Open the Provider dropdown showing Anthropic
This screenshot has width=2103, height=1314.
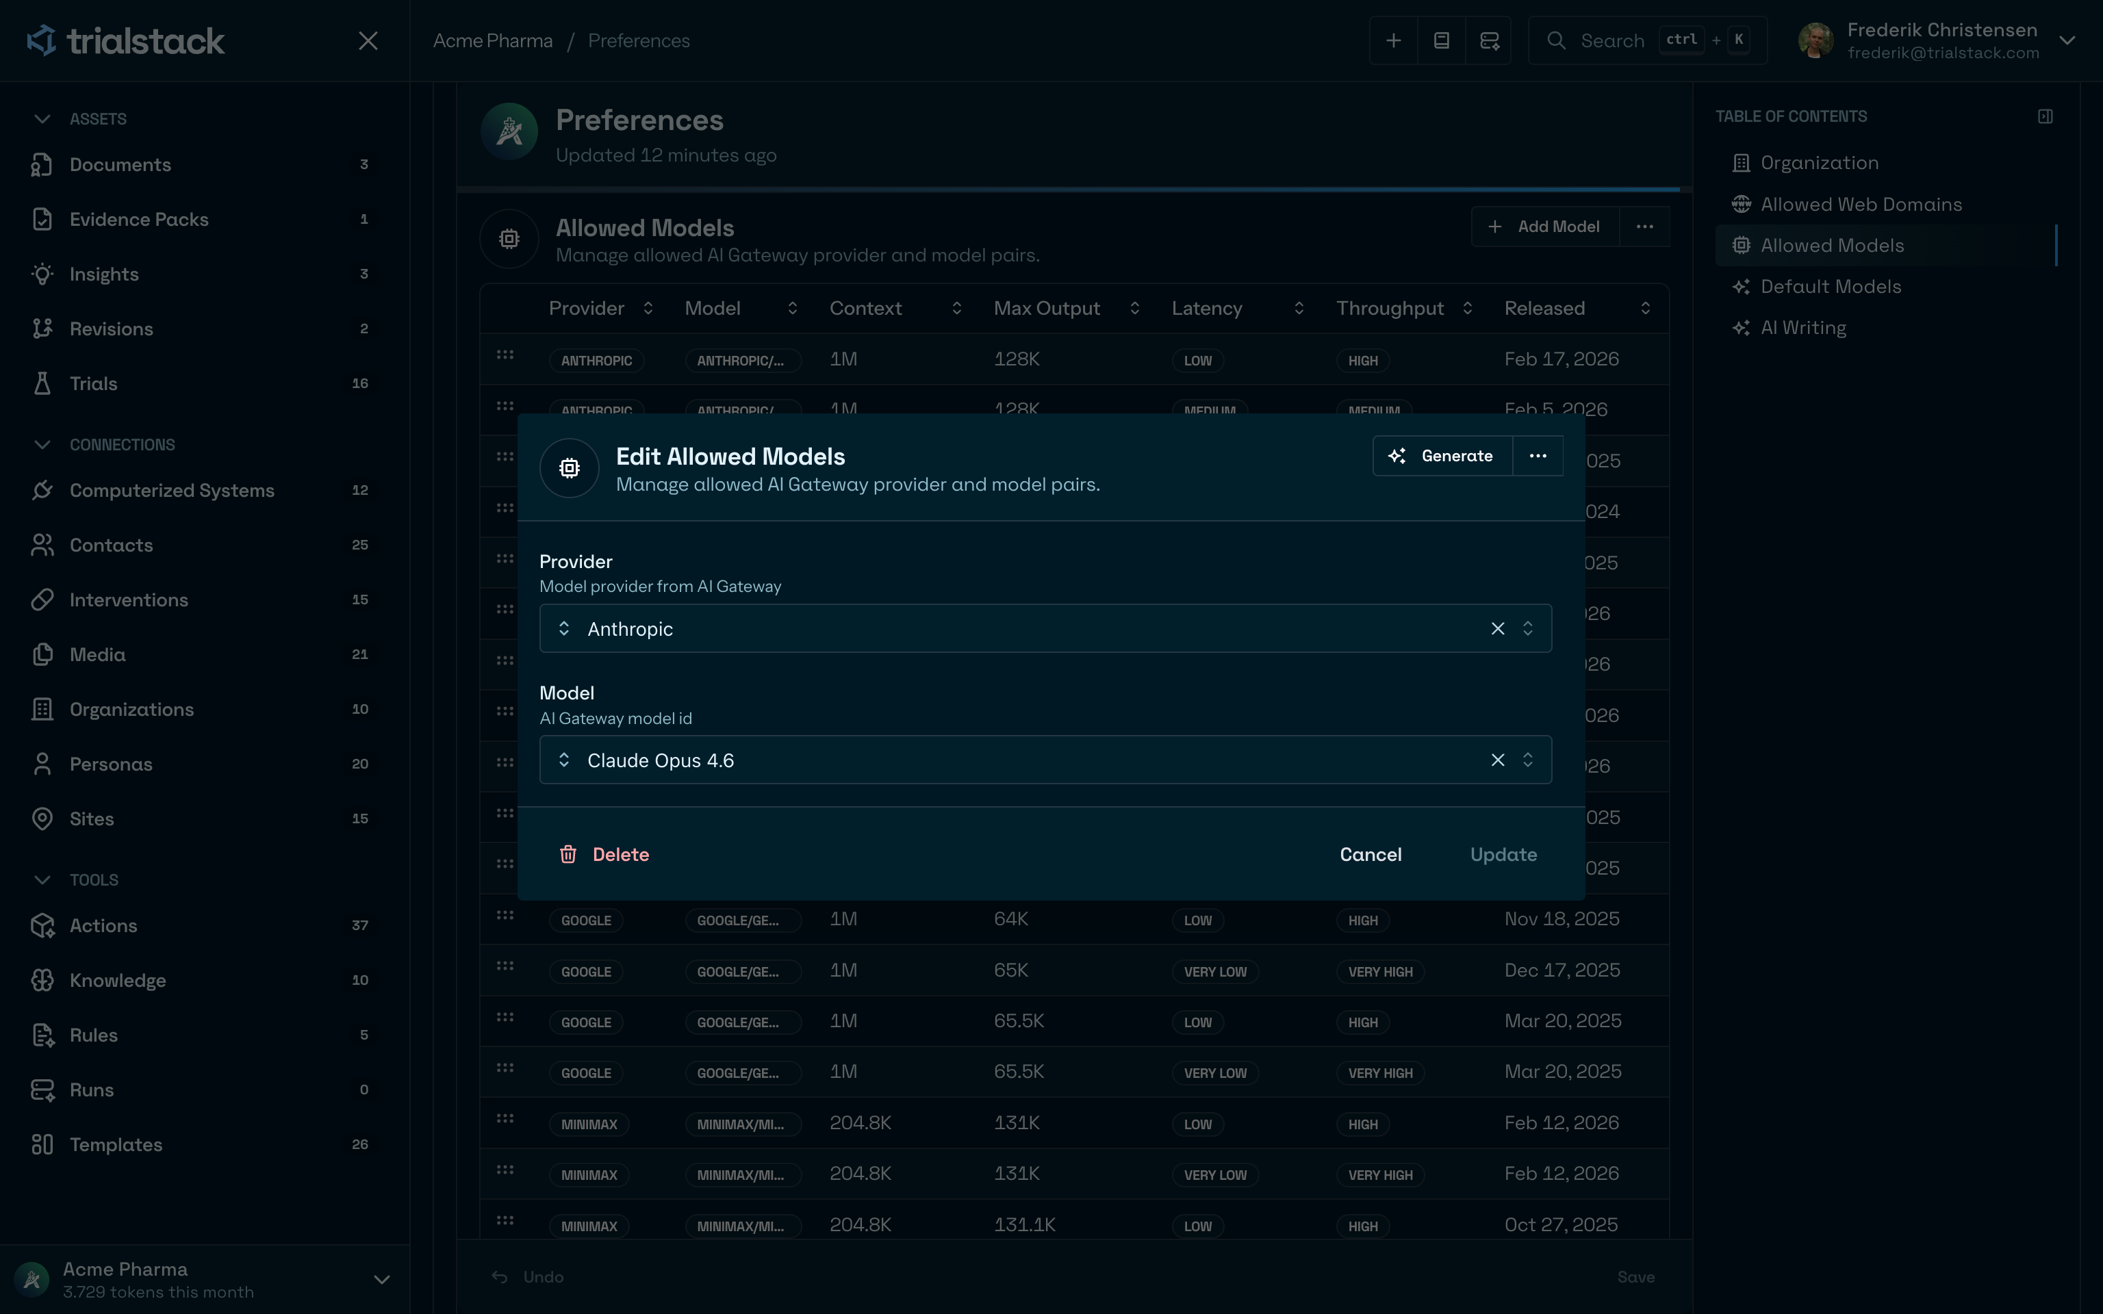click(x=1045, y=628)
